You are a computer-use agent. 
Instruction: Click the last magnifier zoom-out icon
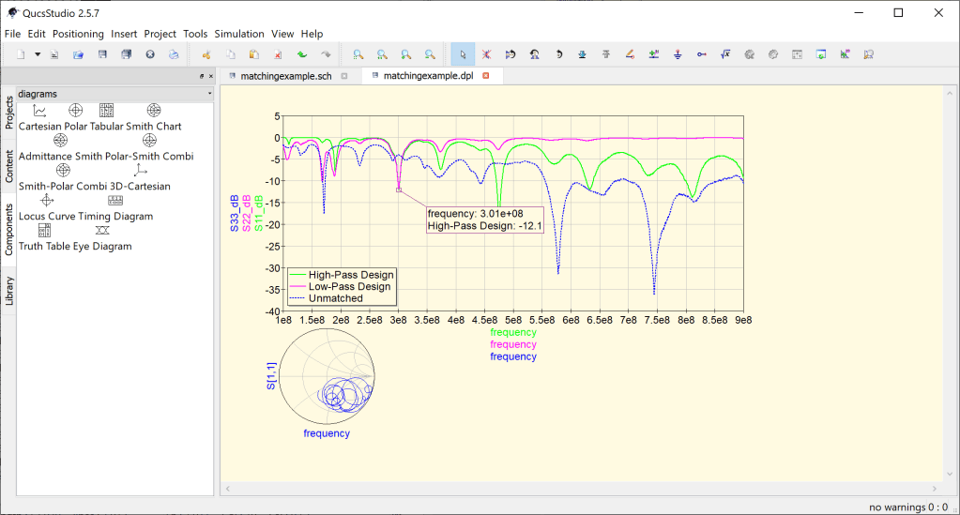430,54
